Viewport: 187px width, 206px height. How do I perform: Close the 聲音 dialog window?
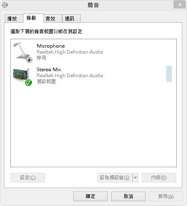179,5
